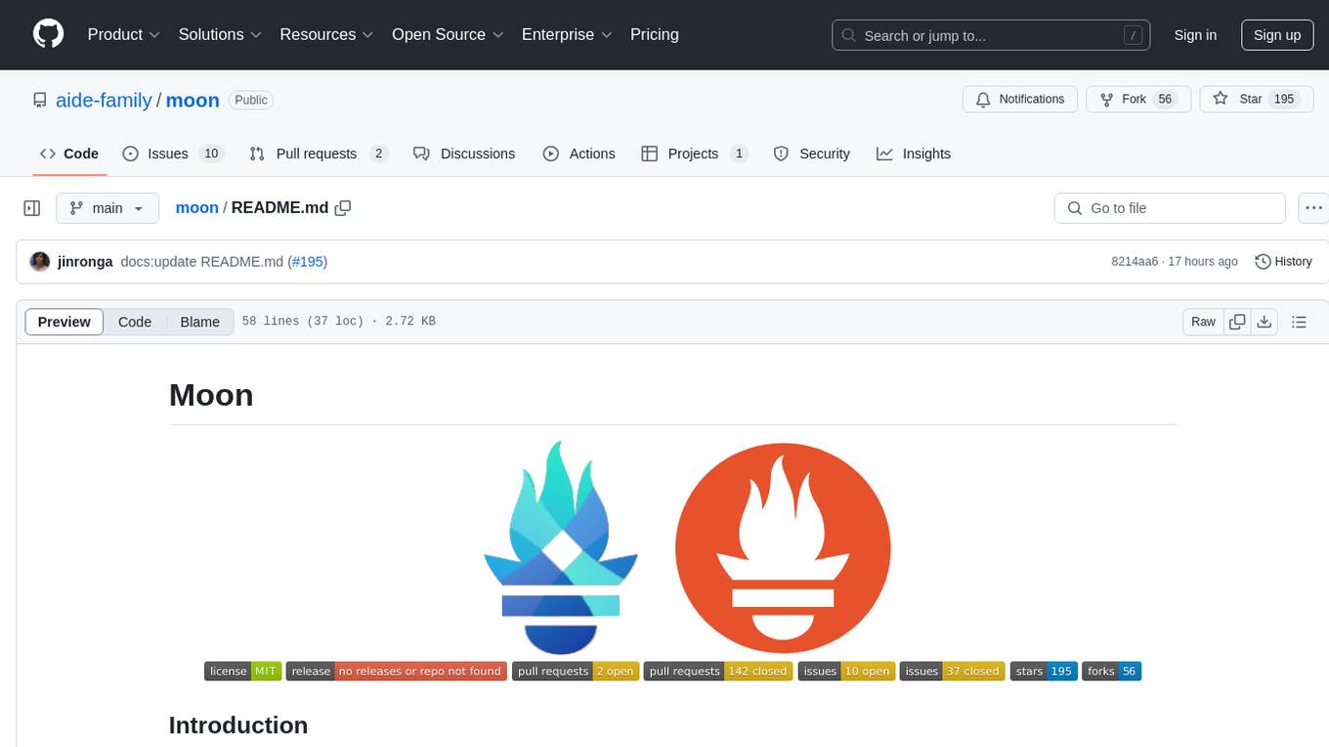Image resolution: width=1329 pixels, height=747 pixels.
Task: Open the Pricing page
Action: coord(655,34)
